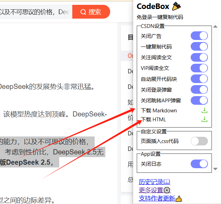Click the 自定义设置 group heading

pyautogui.click(x=154, y=132)
